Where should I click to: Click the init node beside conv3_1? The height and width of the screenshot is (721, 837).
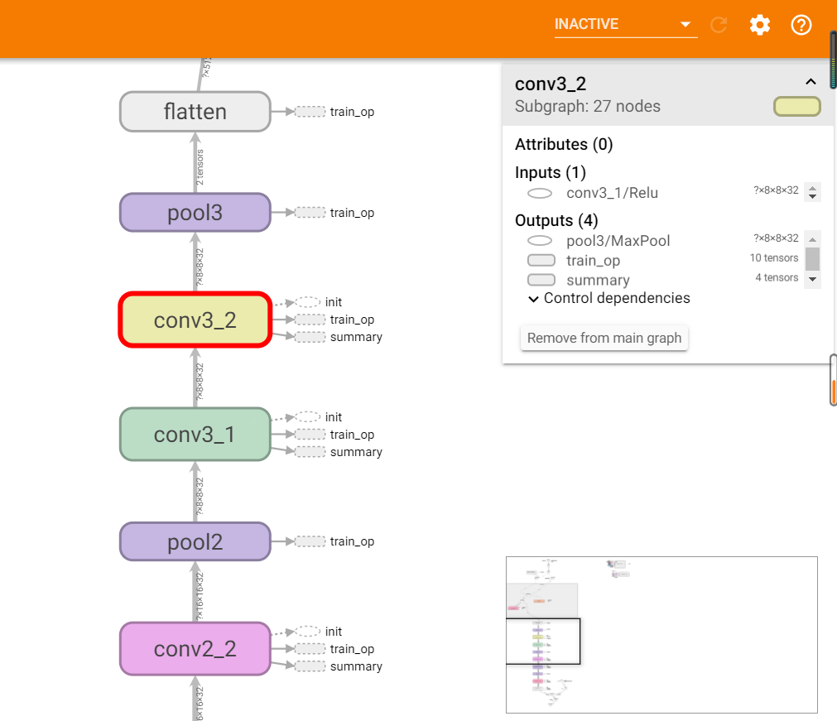pos(309,417)
